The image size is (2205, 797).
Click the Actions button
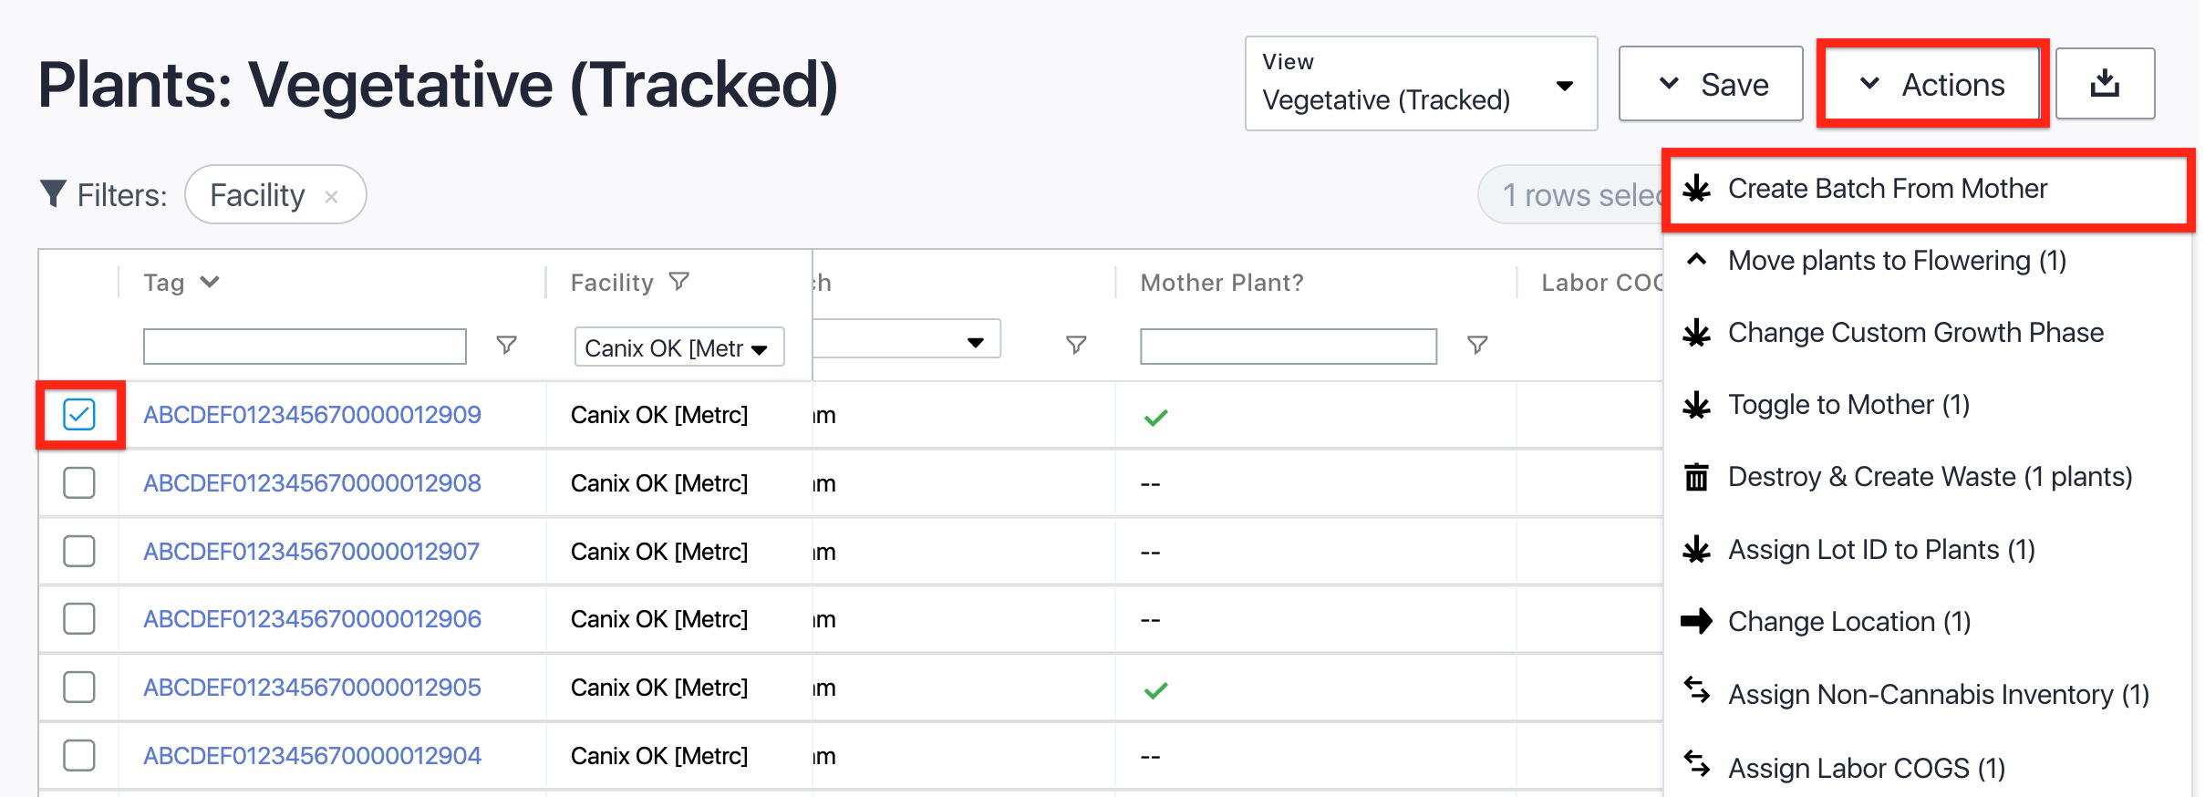pos(1932,84)
